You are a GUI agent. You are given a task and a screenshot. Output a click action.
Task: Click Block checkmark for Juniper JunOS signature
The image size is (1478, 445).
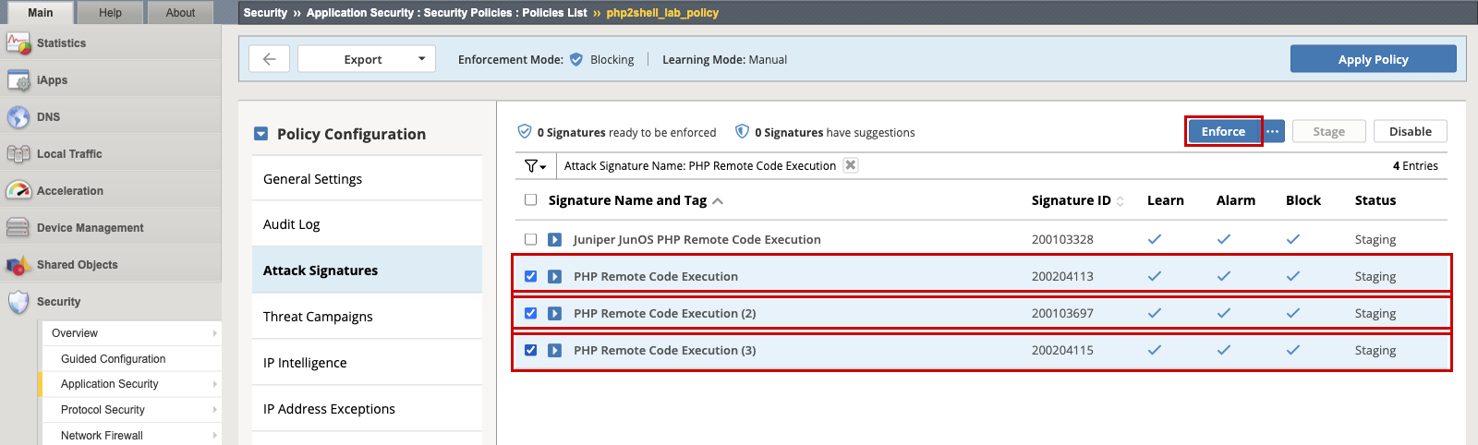1293,239
